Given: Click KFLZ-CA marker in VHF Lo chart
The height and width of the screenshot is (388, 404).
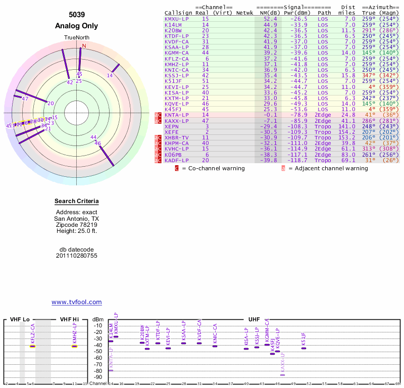Looking at the screenshot, I should pyautogui.click(x=33, y=346).
